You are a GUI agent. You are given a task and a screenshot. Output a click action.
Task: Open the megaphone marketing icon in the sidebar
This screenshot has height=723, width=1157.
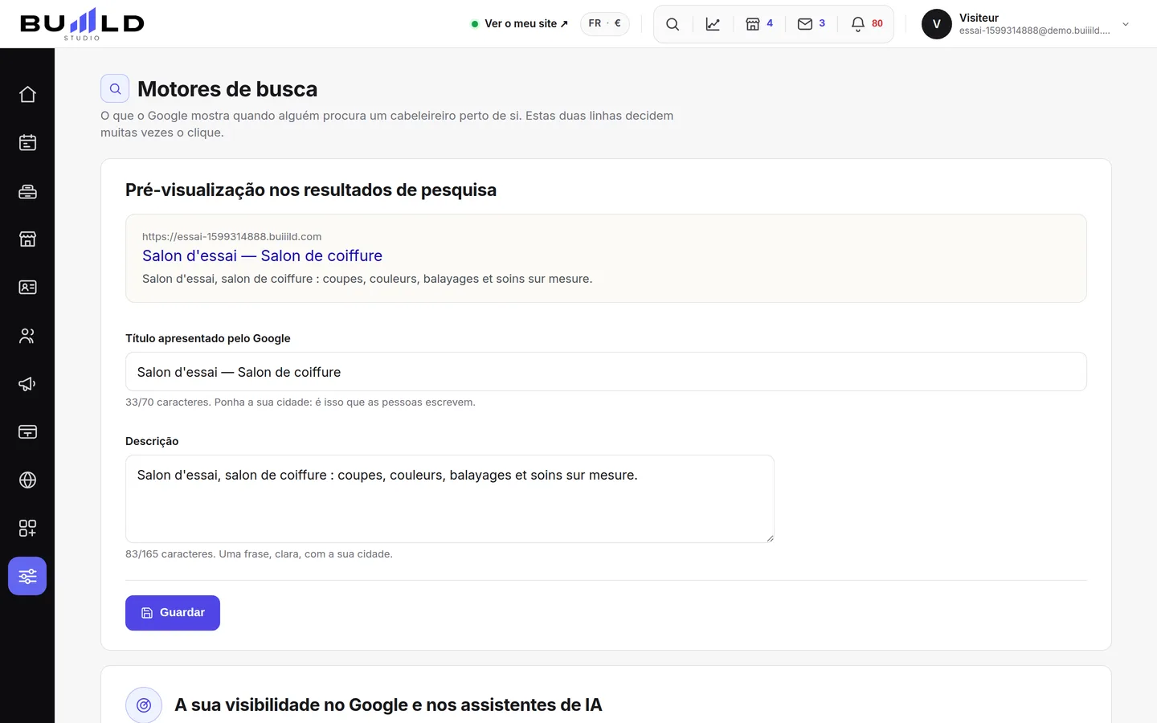pyautogui.click(x=27, y=384)
